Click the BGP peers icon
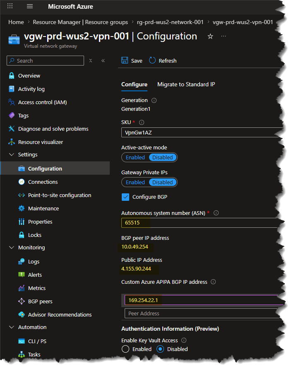Screen dimensions: 294x373 [22, 301]
